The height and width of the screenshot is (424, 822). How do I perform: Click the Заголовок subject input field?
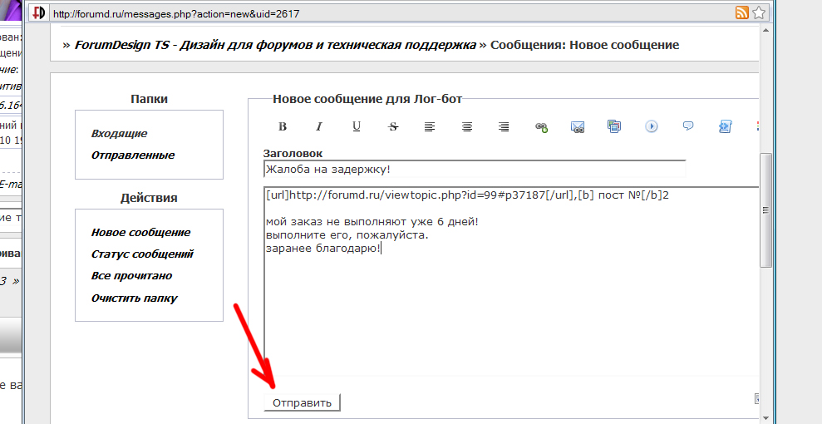(474, 170)
